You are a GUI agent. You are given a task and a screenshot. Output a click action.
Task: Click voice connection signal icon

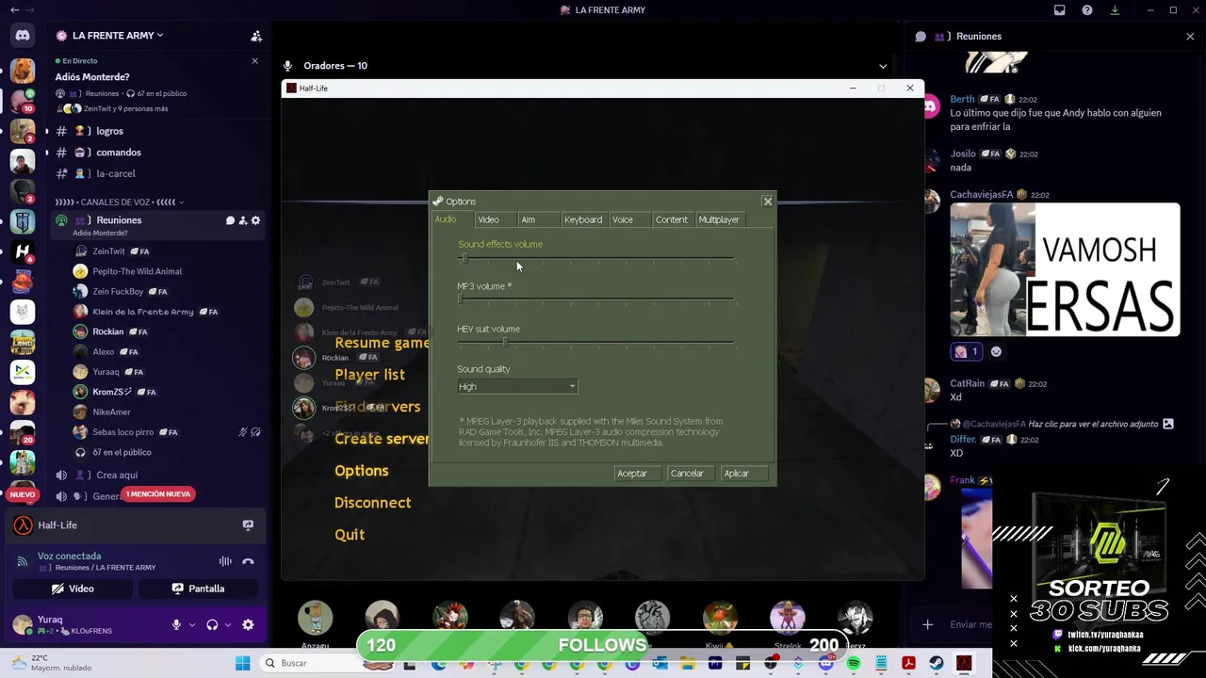(x=23, y=561)
